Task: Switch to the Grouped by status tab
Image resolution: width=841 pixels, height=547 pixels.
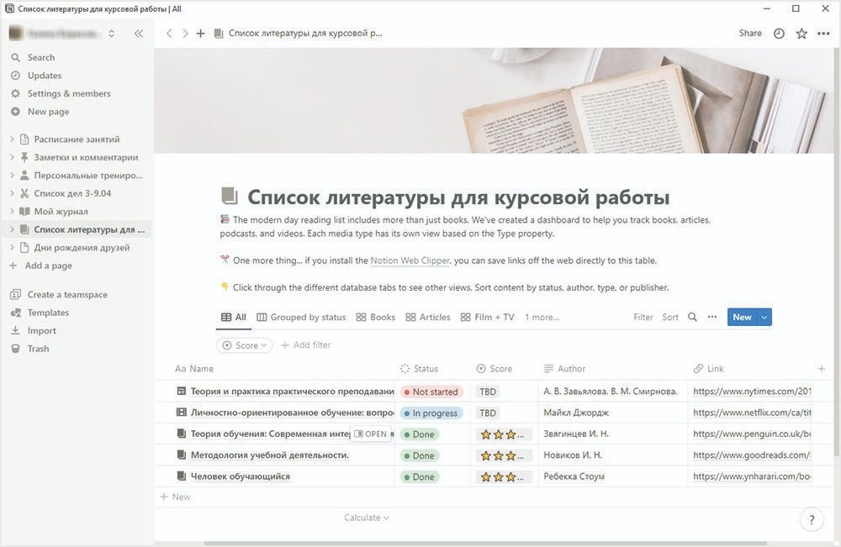Action: [301, 318]
